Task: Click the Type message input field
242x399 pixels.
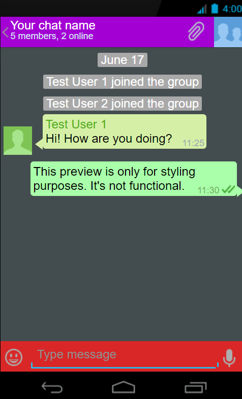Action: pyautogui.click(x=125, y=357)
